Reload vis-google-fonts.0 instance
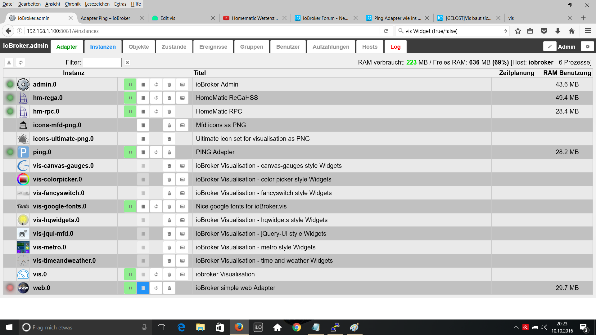Viewport: 596px width, 335px height. coord(156,206)
